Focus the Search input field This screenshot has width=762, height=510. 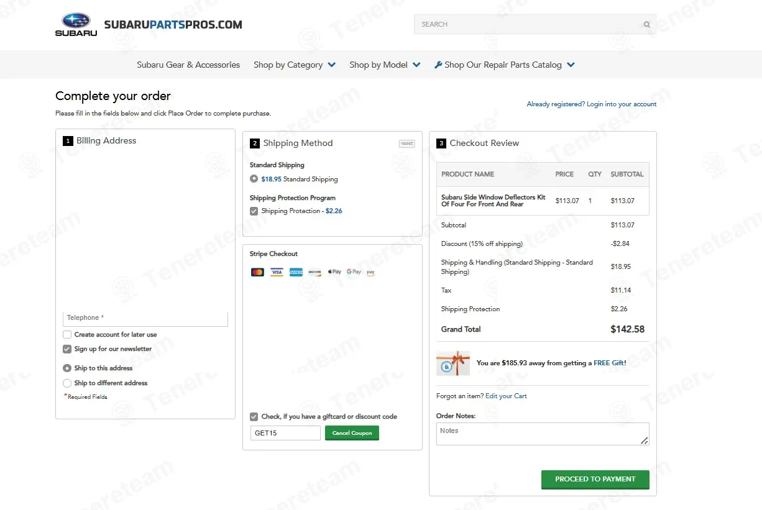[535, 25]
